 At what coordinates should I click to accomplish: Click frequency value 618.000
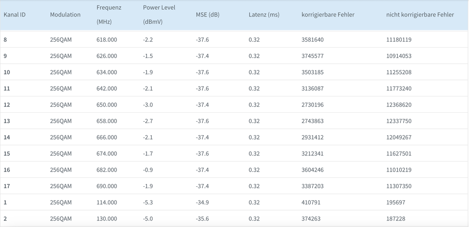[107, 40]
